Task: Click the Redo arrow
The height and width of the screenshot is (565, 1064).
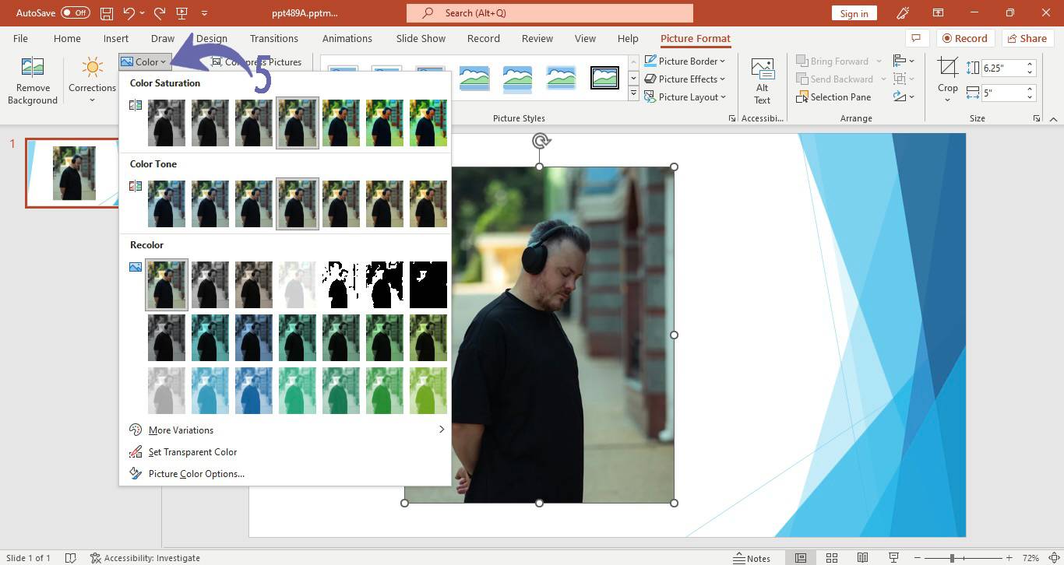Action: (x=160, y=13)
